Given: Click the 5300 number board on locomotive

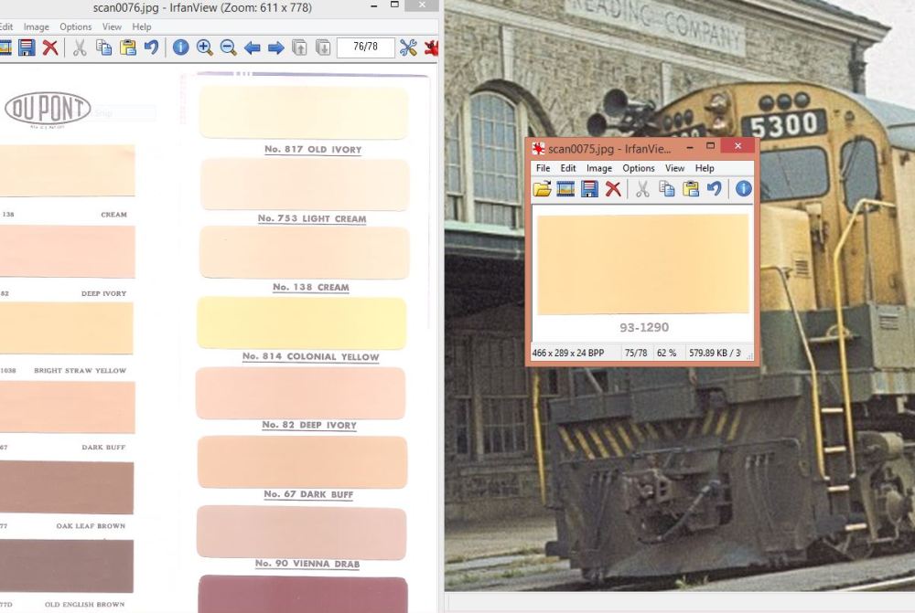Looking at the screenshot, I should click(784, 124).
